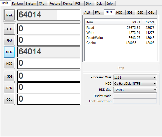The height and width of the screenshot is (137, 162).
Task: Show GDI results tab in details panel
Action: click(x=131, y=12)
